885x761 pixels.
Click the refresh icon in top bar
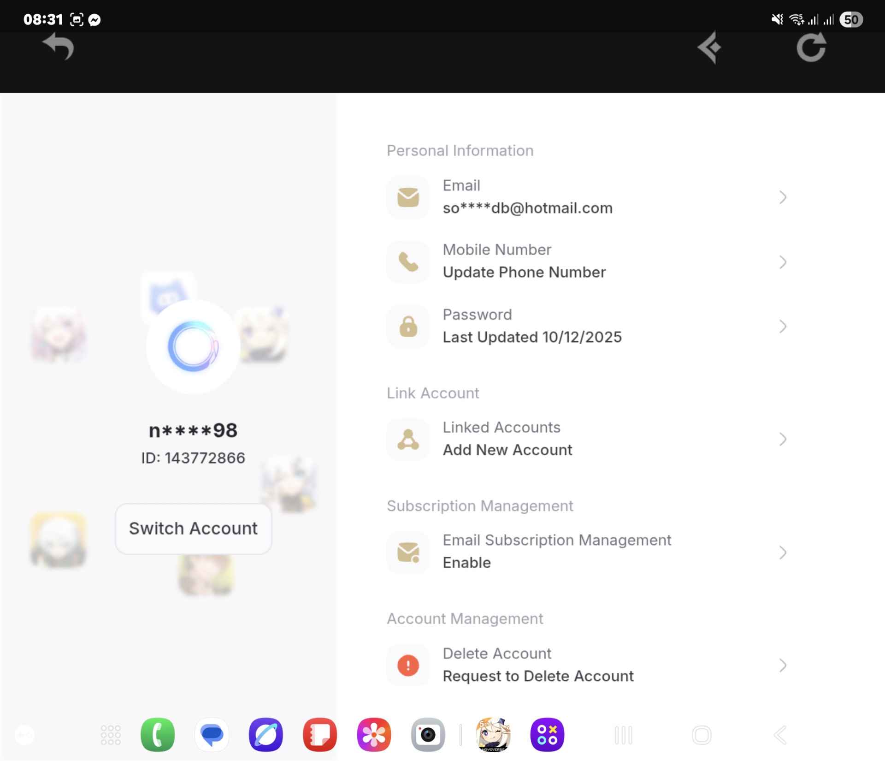point(811,47)
